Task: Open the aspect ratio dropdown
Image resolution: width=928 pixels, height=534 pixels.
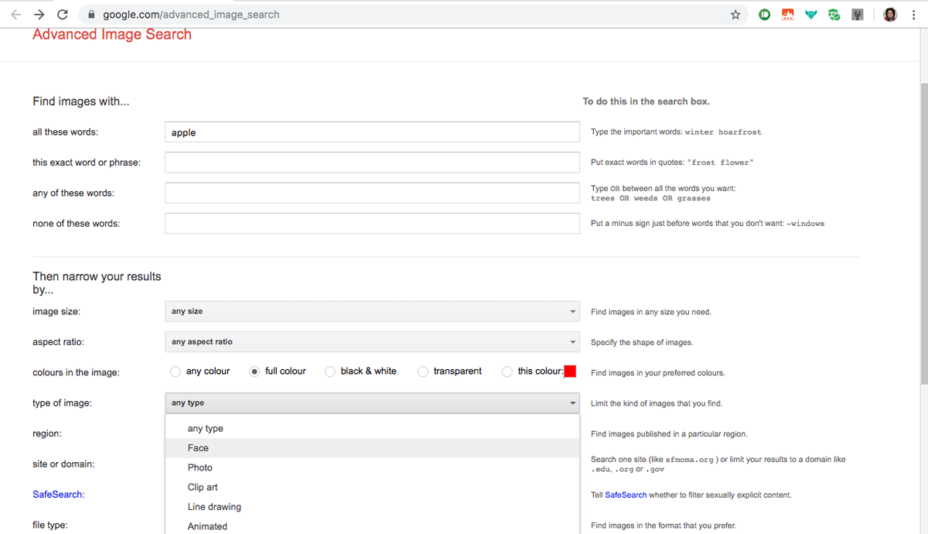Action: [x=372, y=341]
